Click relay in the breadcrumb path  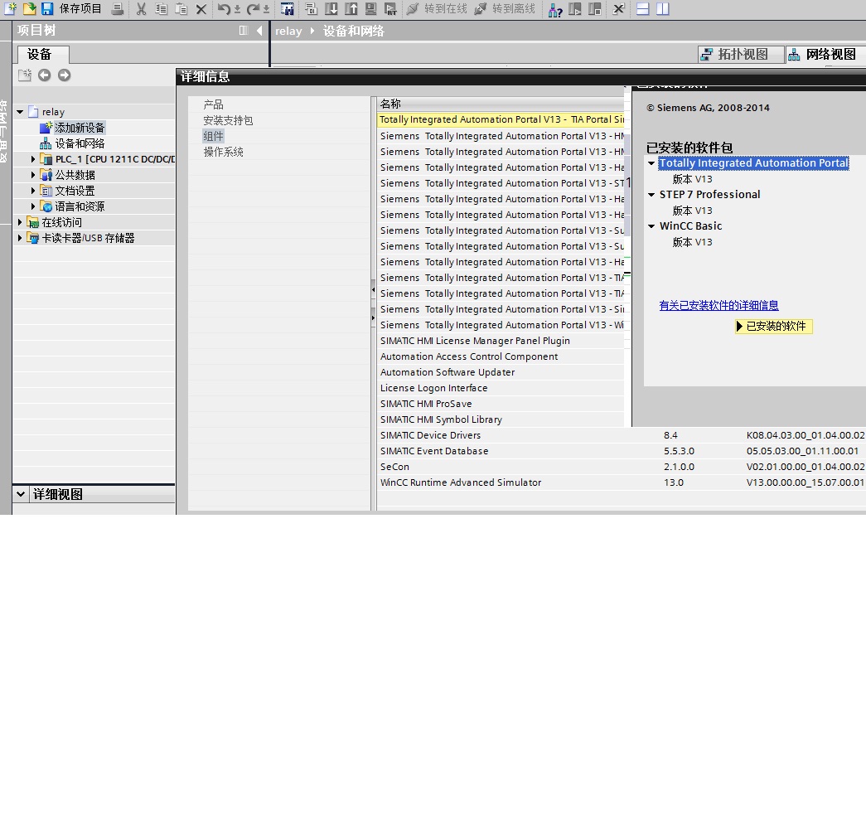click(x=289, y=32)
